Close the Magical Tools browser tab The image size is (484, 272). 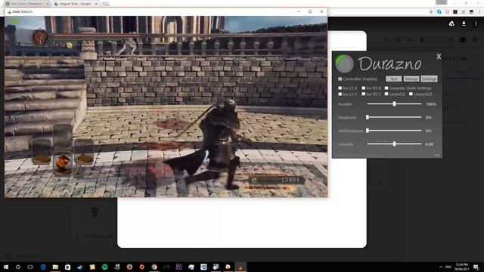coord(96,4)
